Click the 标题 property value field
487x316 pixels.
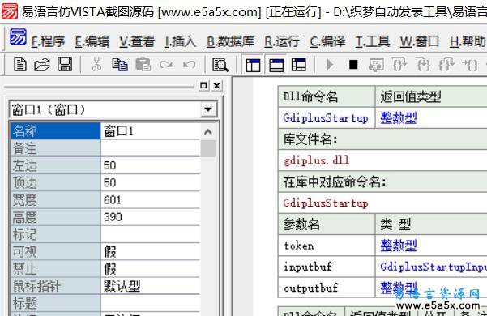pos(151,303)
